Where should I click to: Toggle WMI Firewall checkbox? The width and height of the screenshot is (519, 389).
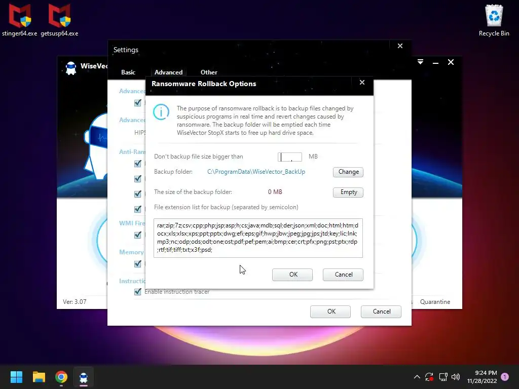(x=138, y=235)
